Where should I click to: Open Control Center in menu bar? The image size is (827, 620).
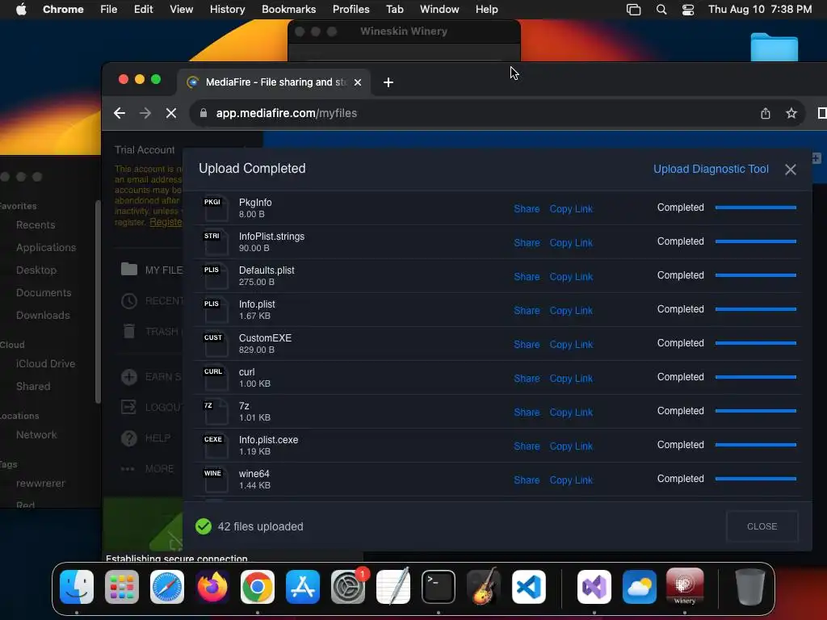[688, 10]
